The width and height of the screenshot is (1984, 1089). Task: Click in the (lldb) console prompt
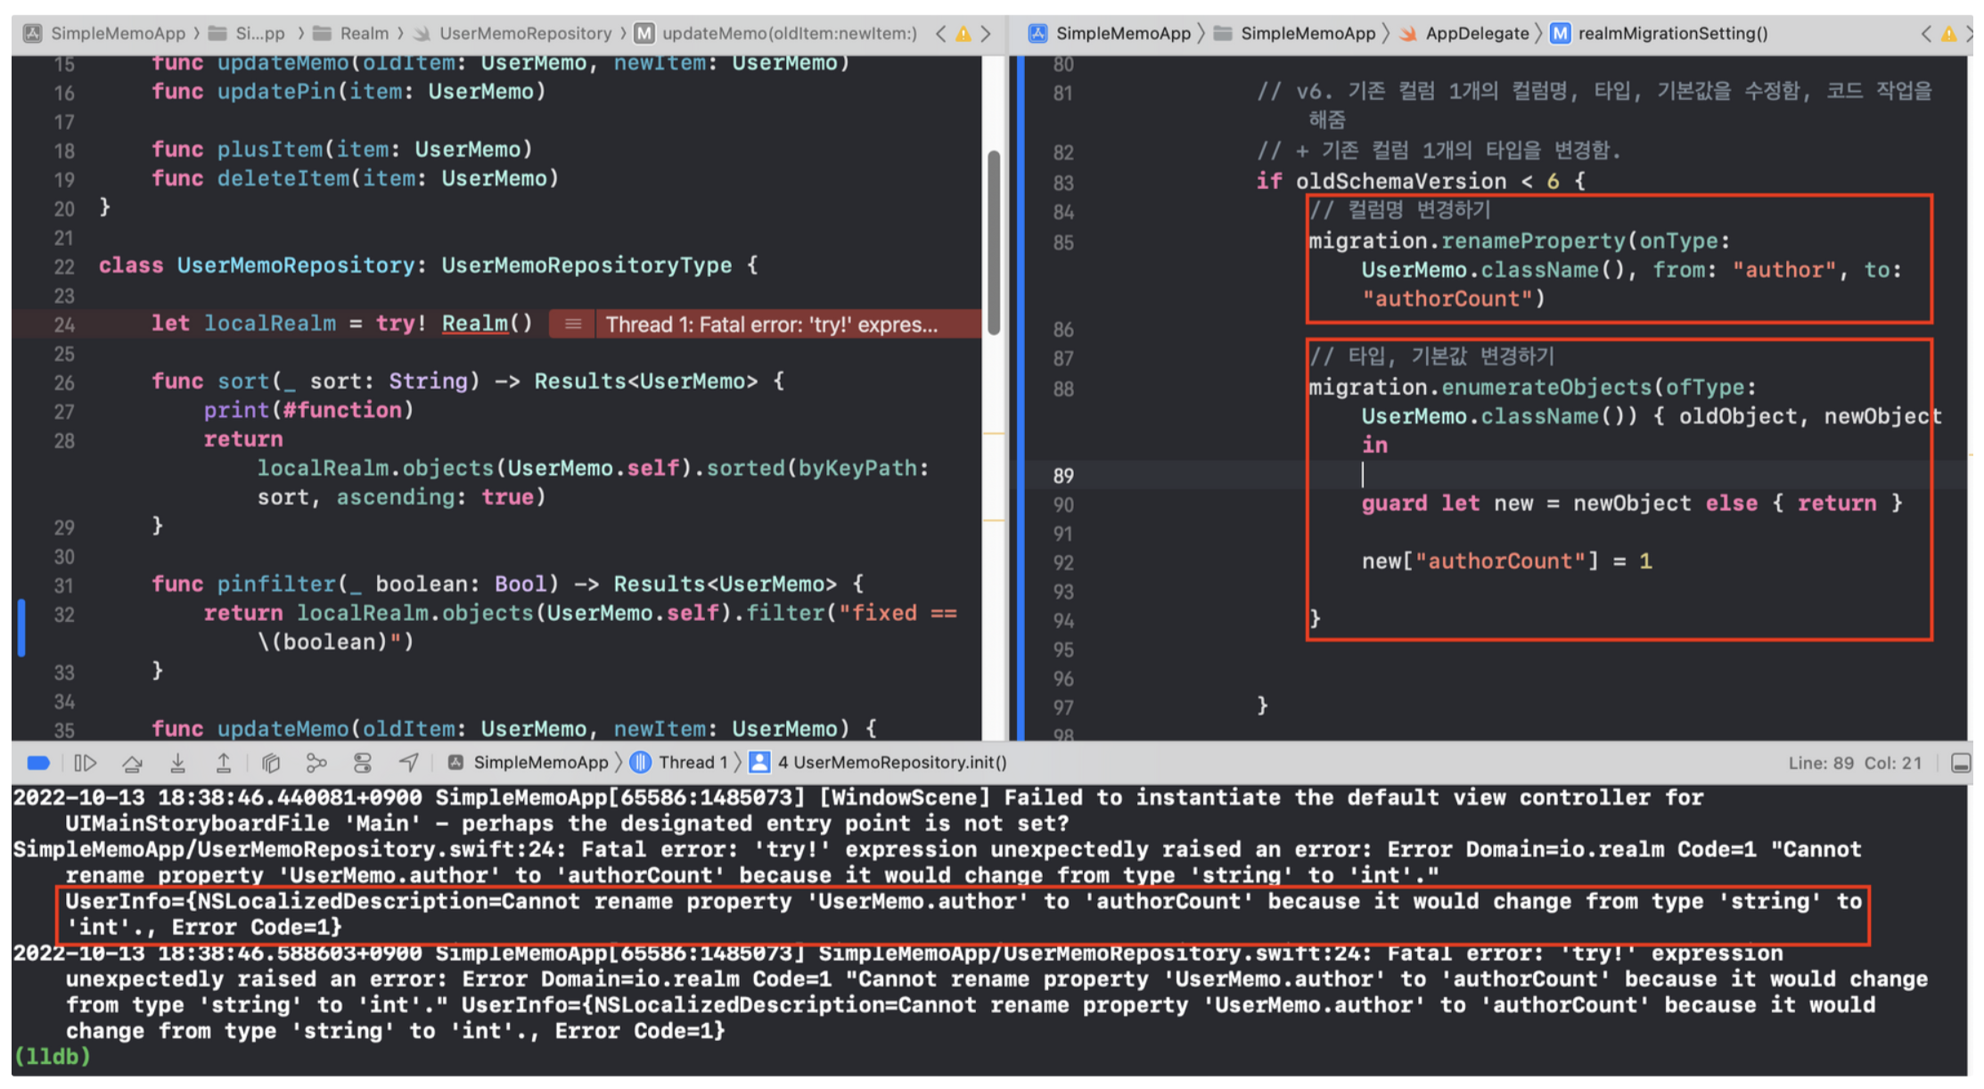coord(53,1057)
